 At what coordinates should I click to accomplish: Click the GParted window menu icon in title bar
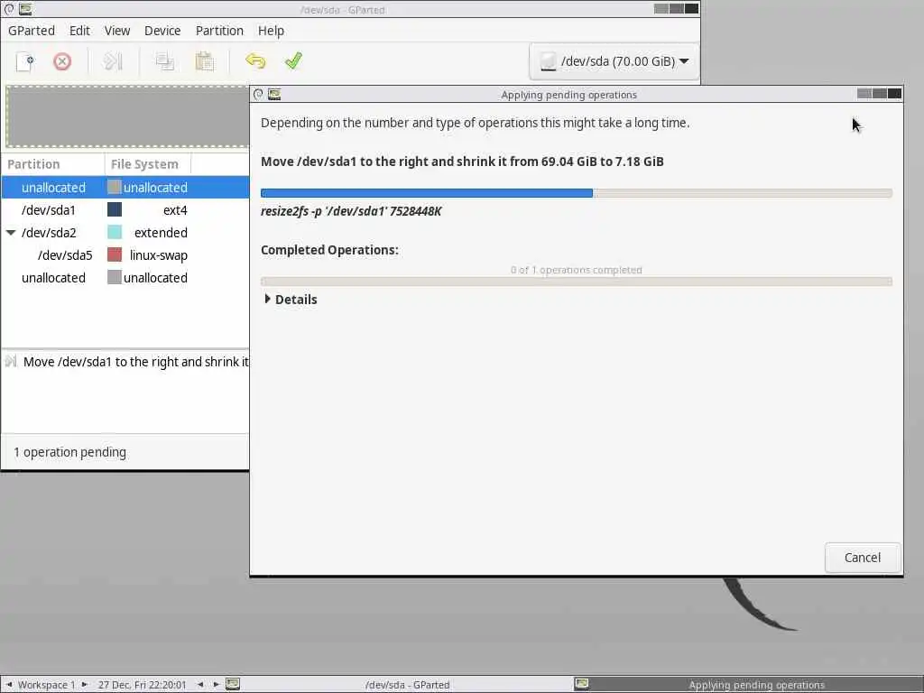pos(9,9)
